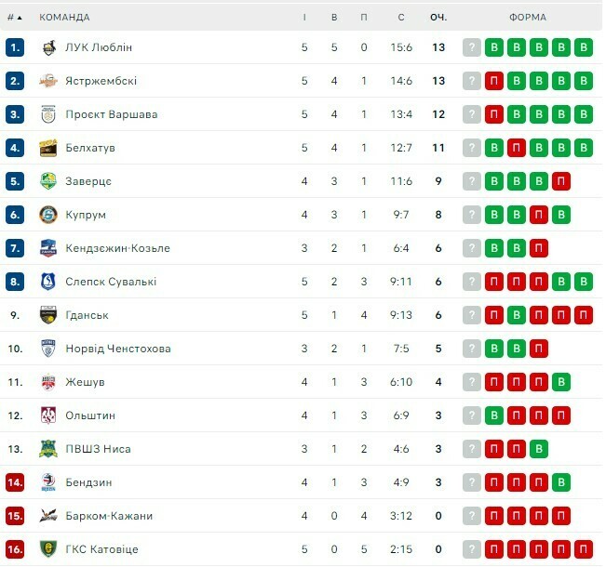
Task: Click the Белхатув team logo
Action: pos(48,148)
